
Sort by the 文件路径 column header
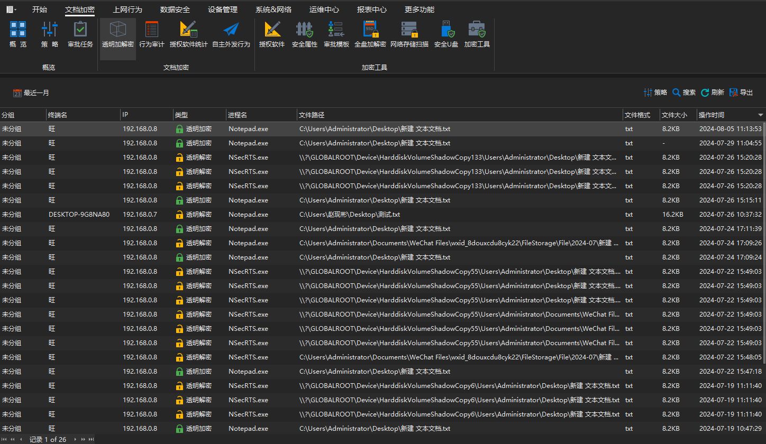pyautogui.click(x=460, y=115)
